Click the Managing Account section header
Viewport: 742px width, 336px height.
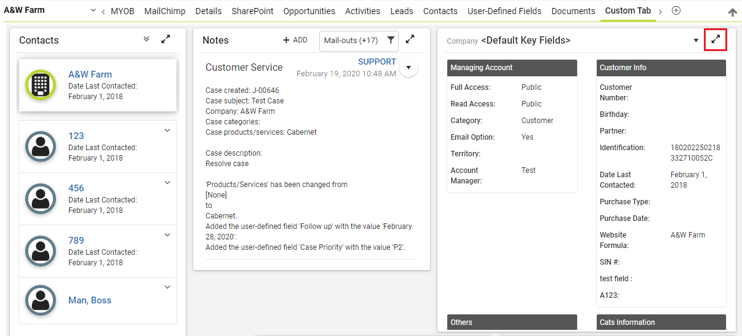pos(512,68)
